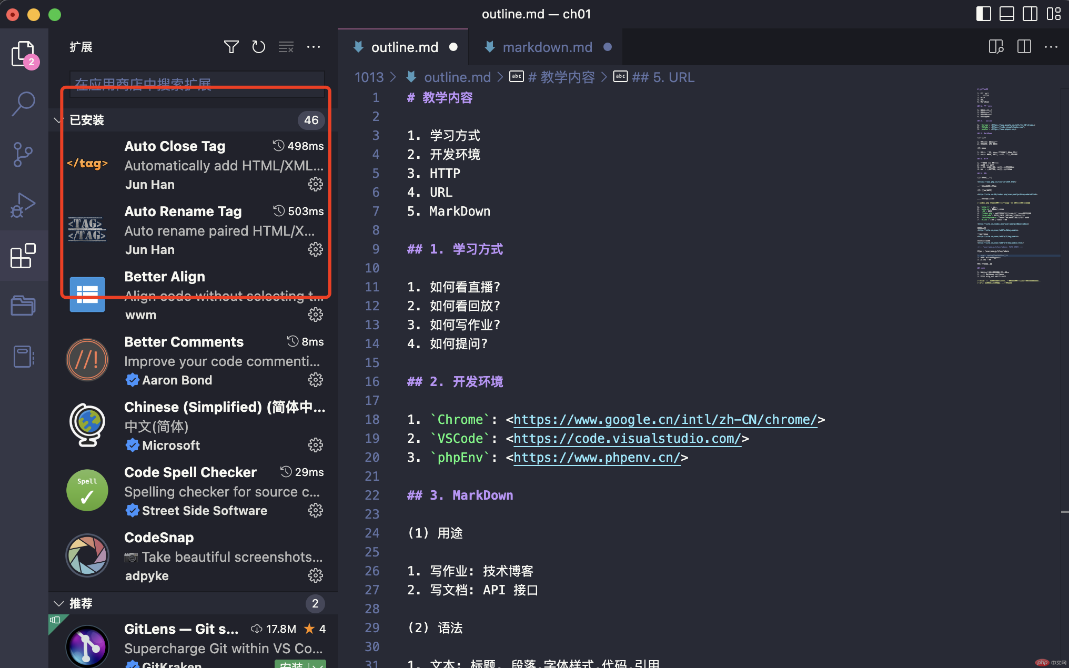This screenshot has width=1069, height=668.
Task: Collapse the 推荐 recommended section
Action: click(x=58, y=603)
